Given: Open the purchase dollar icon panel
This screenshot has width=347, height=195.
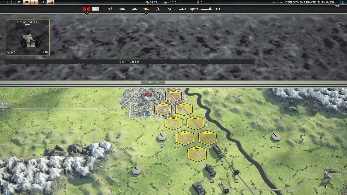Looking at the screenshot, I should [11, 2].
